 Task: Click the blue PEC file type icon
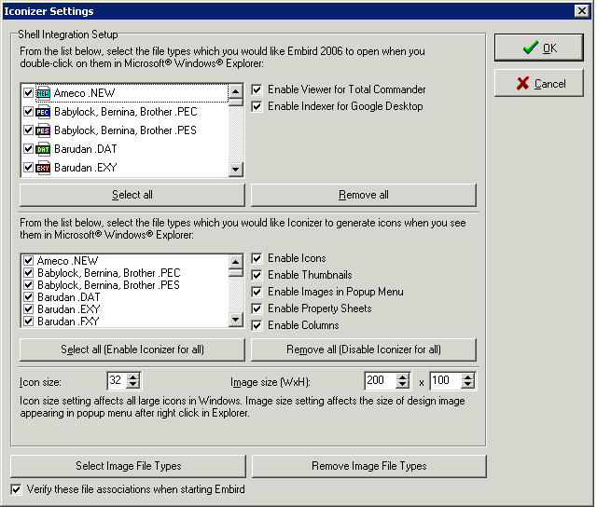43,112
